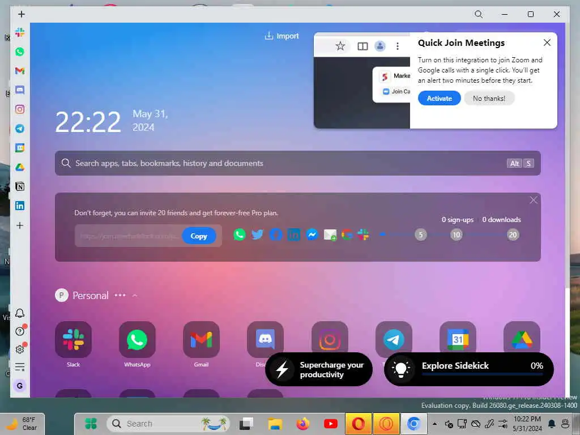Open Notion in the left sidebar
The width and height of the screenshot is (580, 435).
[20, 186]
